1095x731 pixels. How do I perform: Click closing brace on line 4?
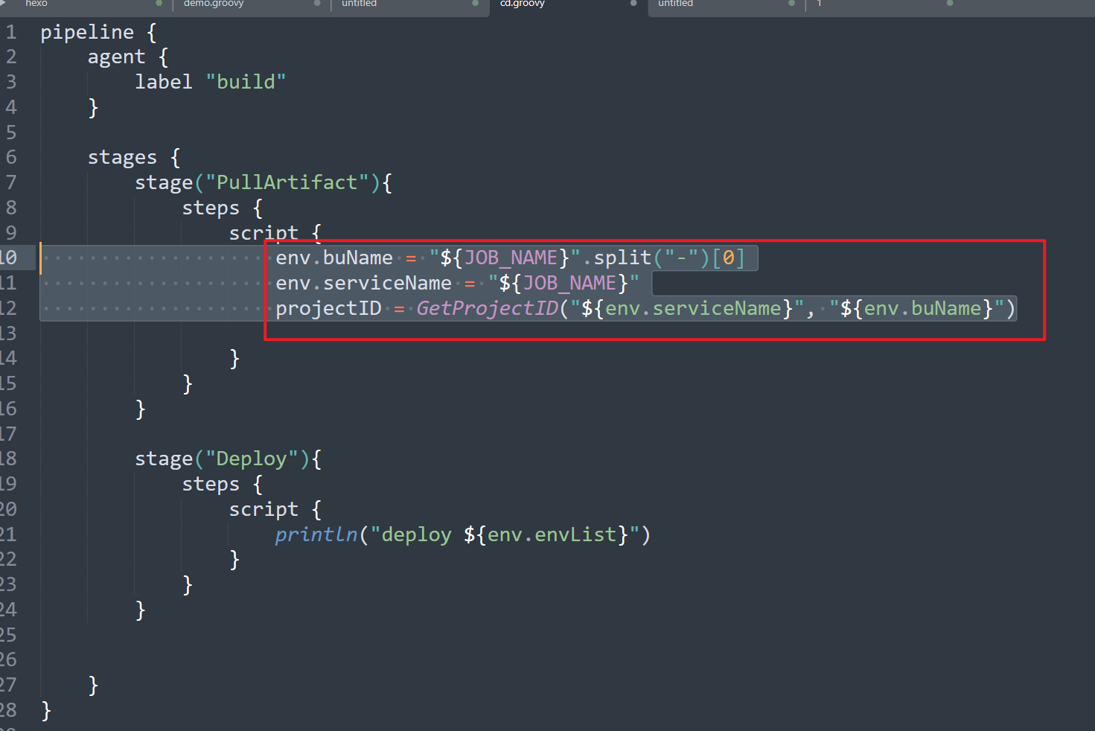[x=93, y=107]
